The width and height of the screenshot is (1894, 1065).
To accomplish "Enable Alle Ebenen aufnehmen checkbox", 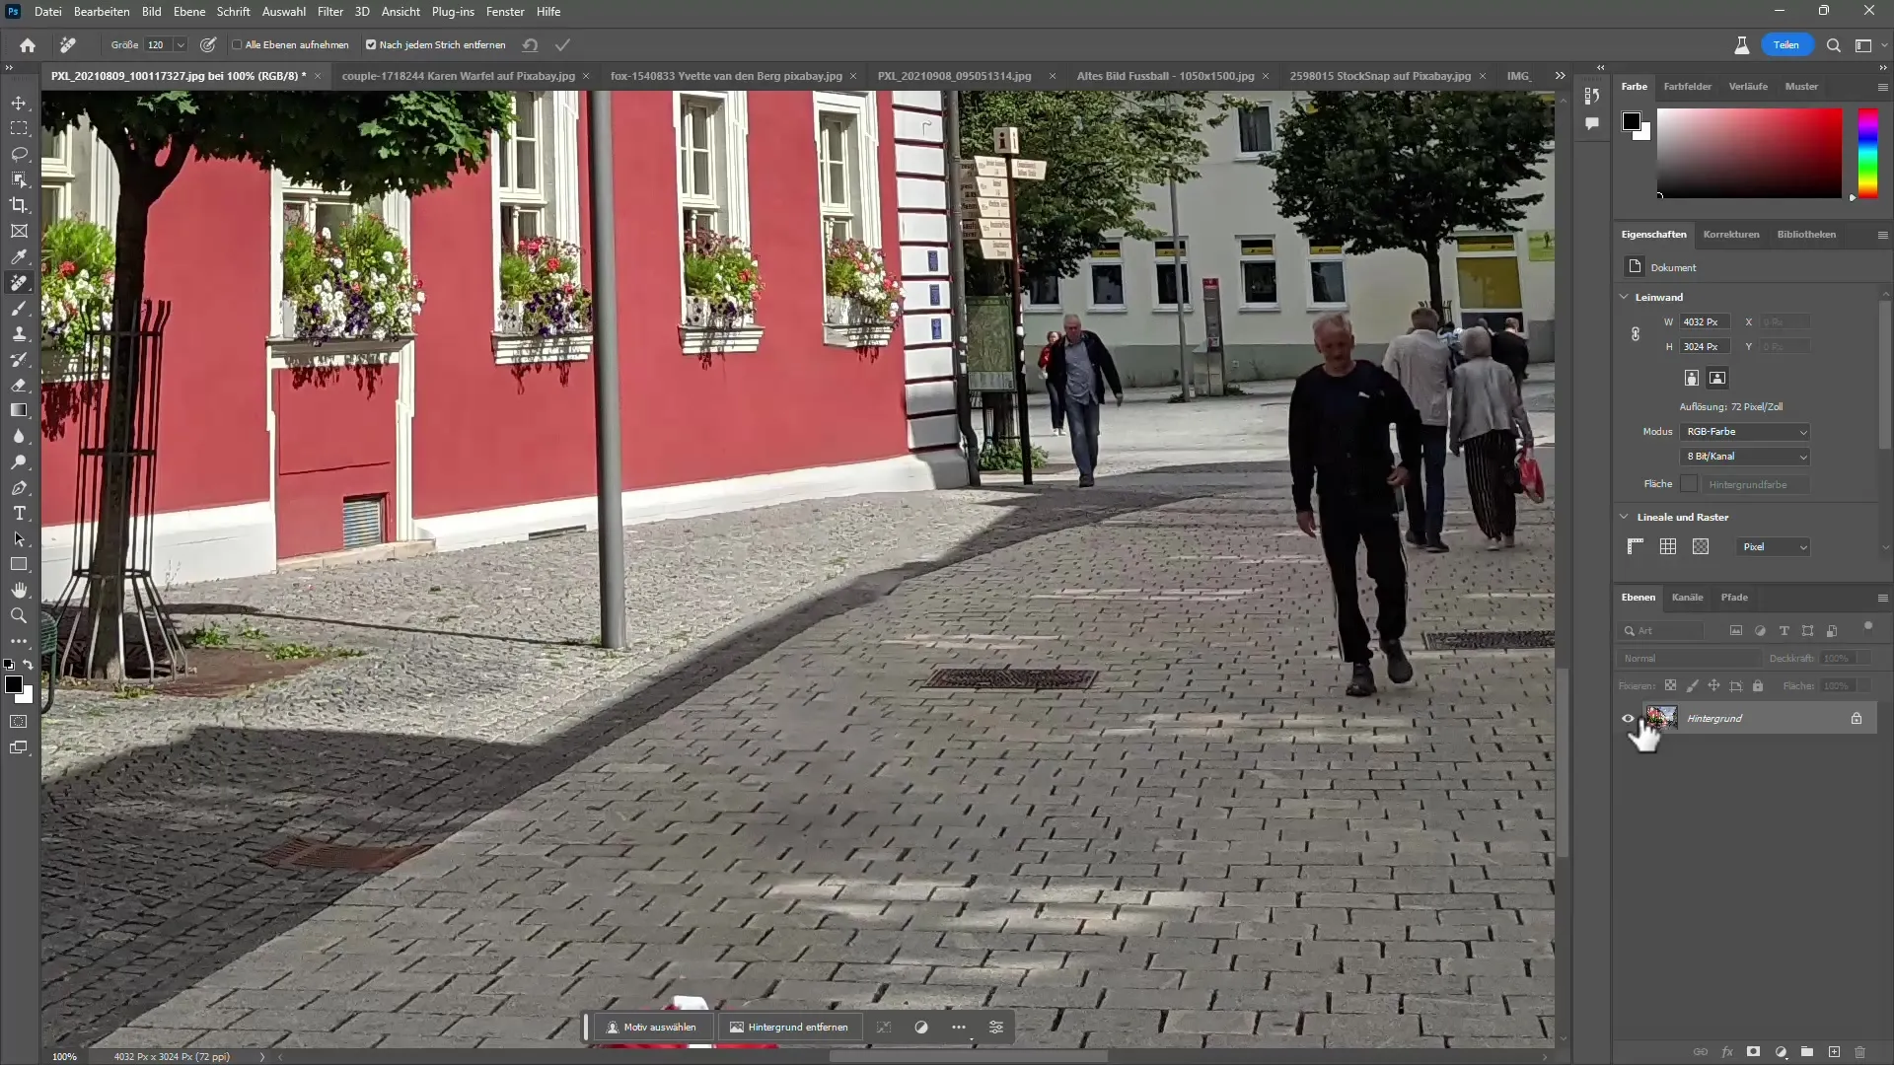I will pyautogui.click(x=240, y=45).
